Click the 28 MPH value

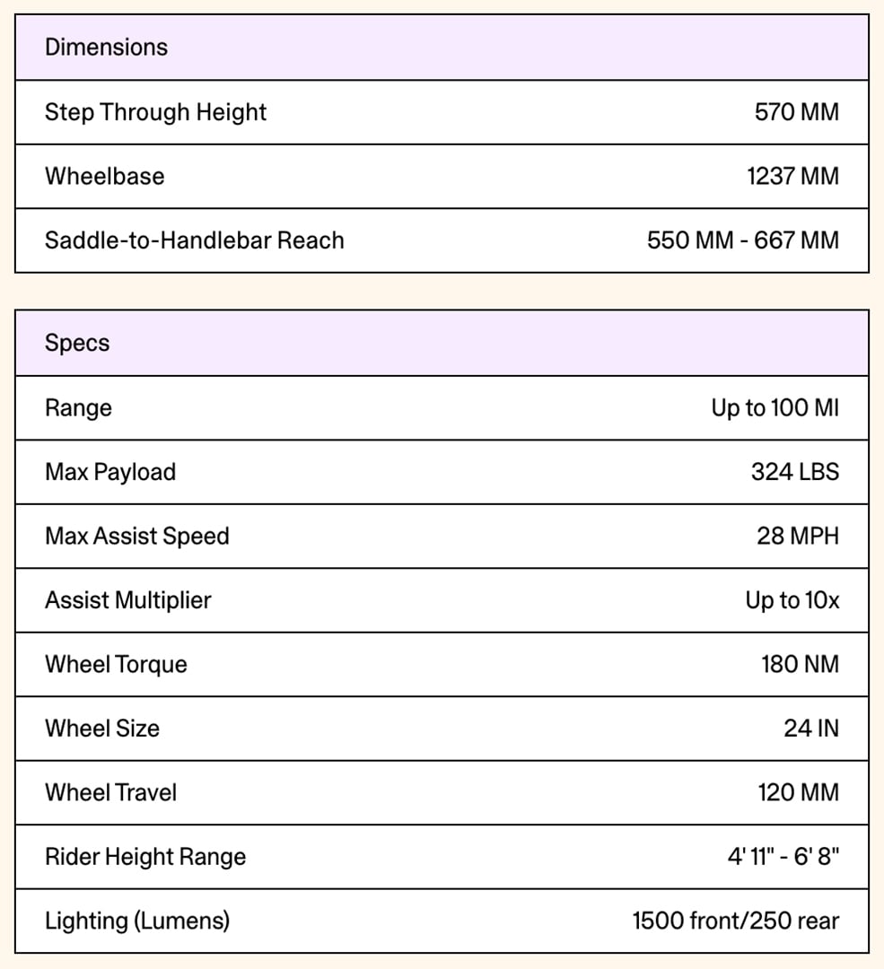click(x=797, y=537)
